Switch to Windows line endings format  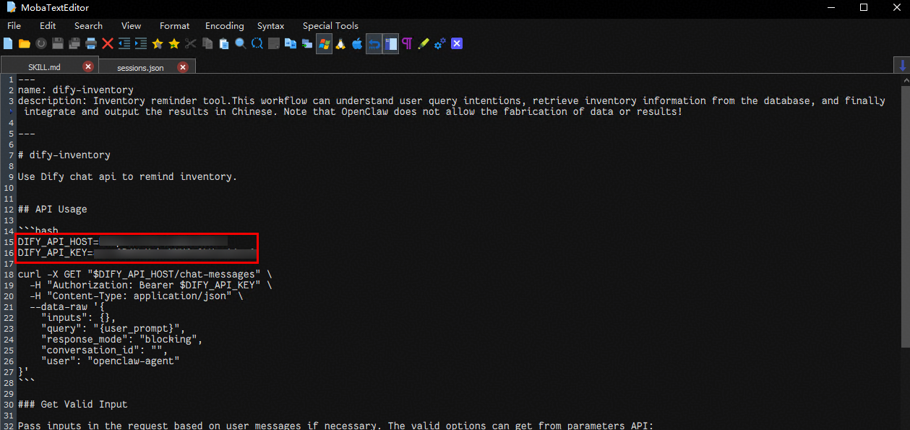(324, 44)
